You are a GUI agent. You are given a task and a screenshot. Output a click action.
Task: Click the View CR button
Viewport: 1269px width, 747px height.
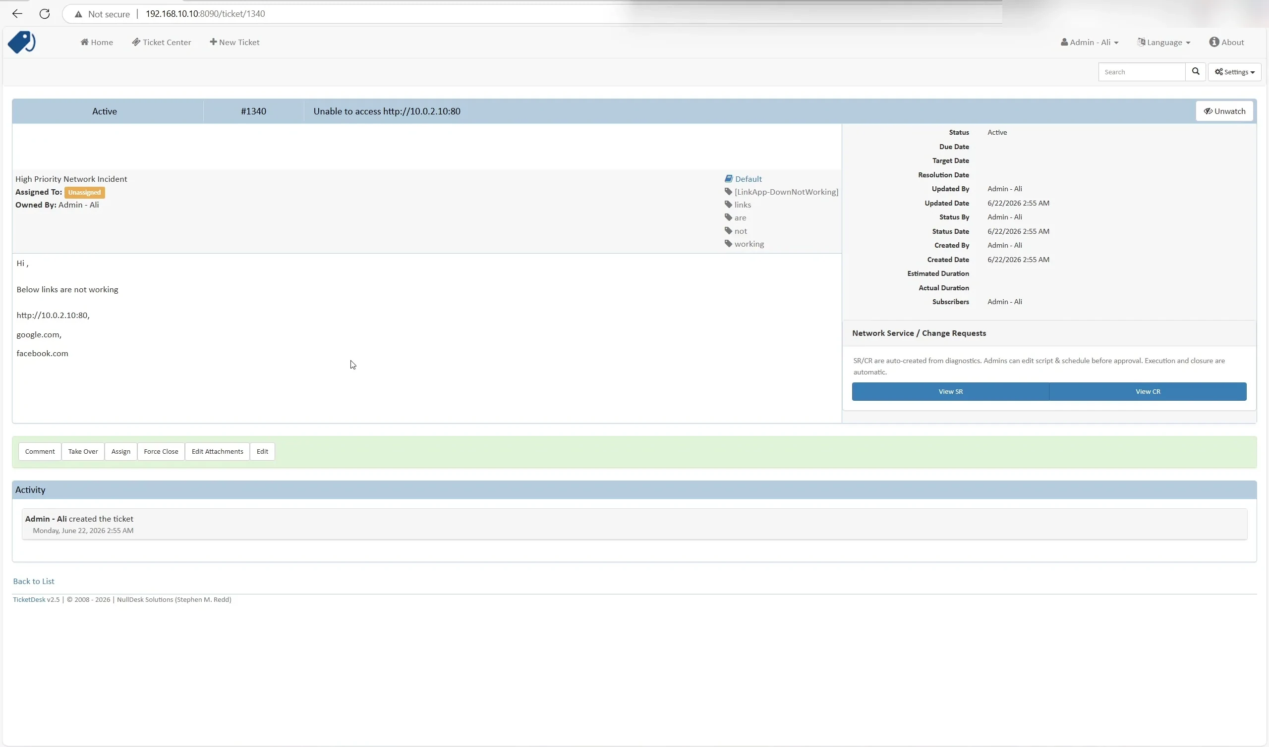tap(1148, 392)
